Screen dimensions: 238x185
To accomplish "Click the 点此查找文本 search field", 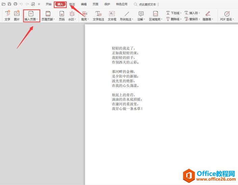I will [x=148, y=4].
